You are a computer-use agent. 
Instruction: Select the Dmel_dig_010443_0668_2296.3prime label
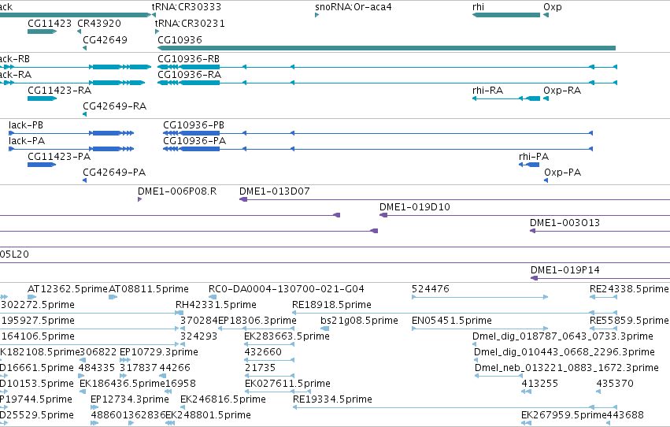564,352
